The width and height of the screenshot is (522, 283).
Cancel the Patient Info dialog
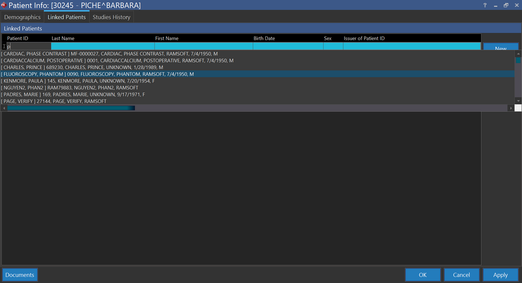pos(461,275)
